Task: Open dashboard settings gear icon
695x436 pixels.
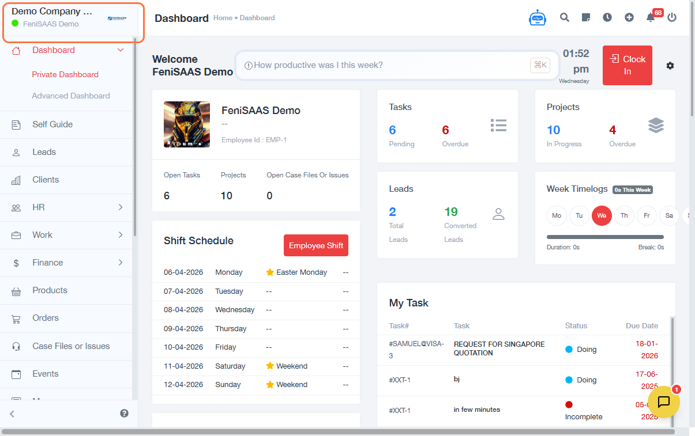Action: (670, 66)
